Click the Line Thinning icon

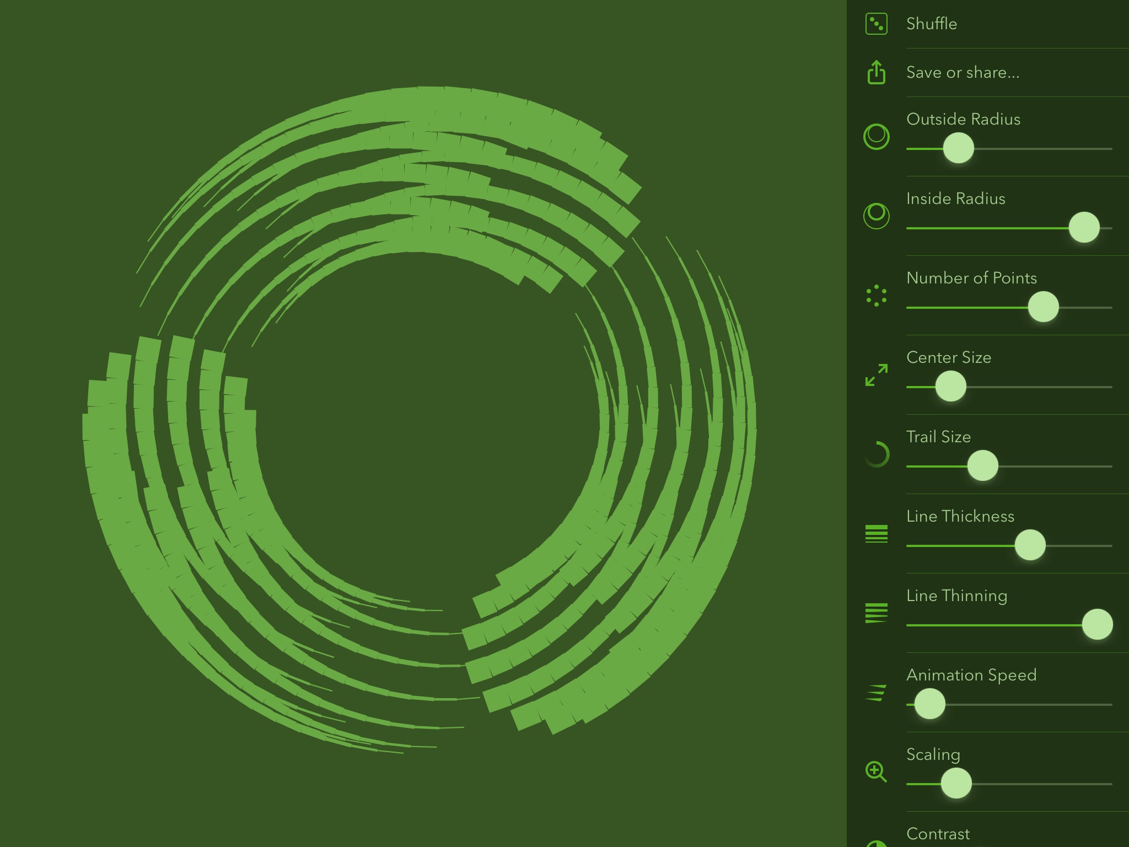point(876,613)
